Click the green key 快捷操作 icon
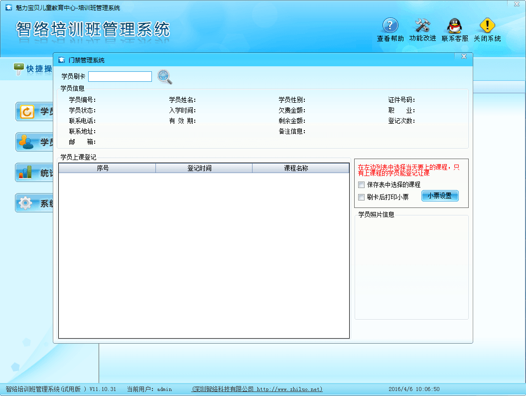The image size is (526, 396). [x=19, y=68]
